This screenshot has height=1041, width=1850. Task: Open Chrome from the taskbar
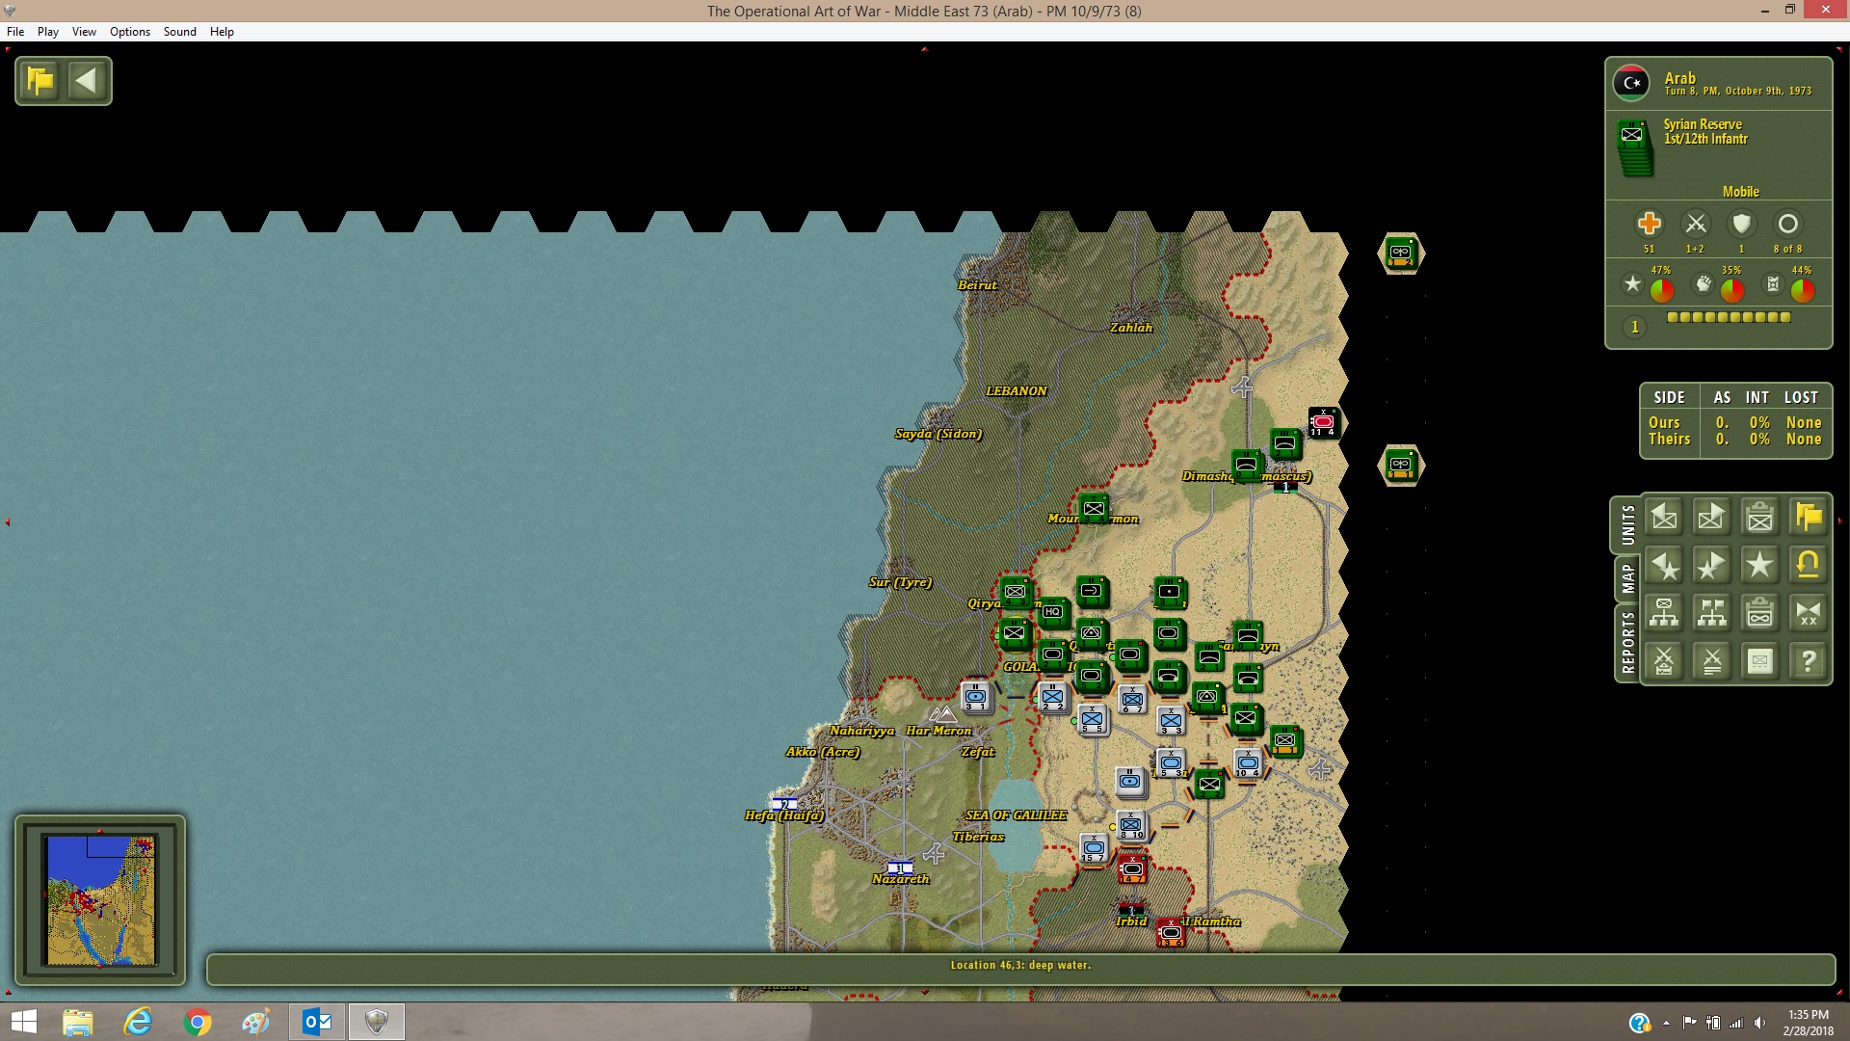tap(198, 1022)
